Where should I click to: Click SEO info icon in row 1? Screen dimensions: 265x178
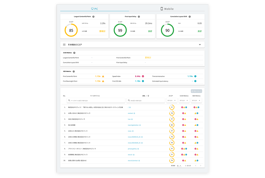click(198, 107)
